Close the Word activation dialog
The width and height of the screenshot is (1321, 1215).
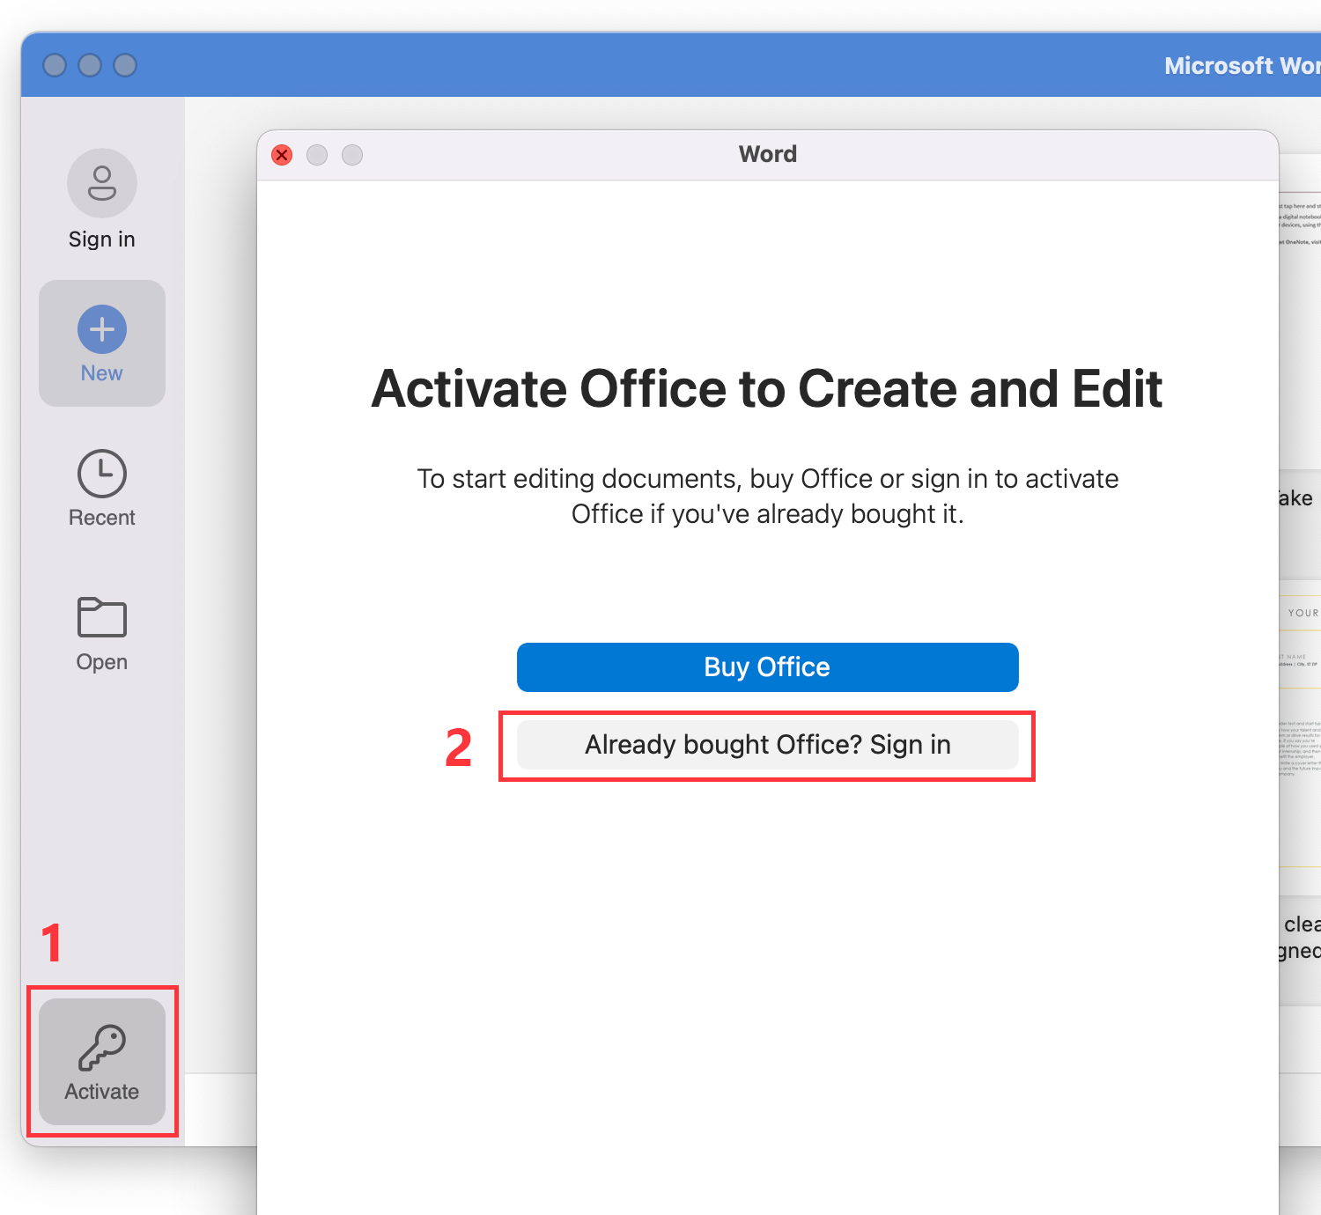(x=282, y=155)
